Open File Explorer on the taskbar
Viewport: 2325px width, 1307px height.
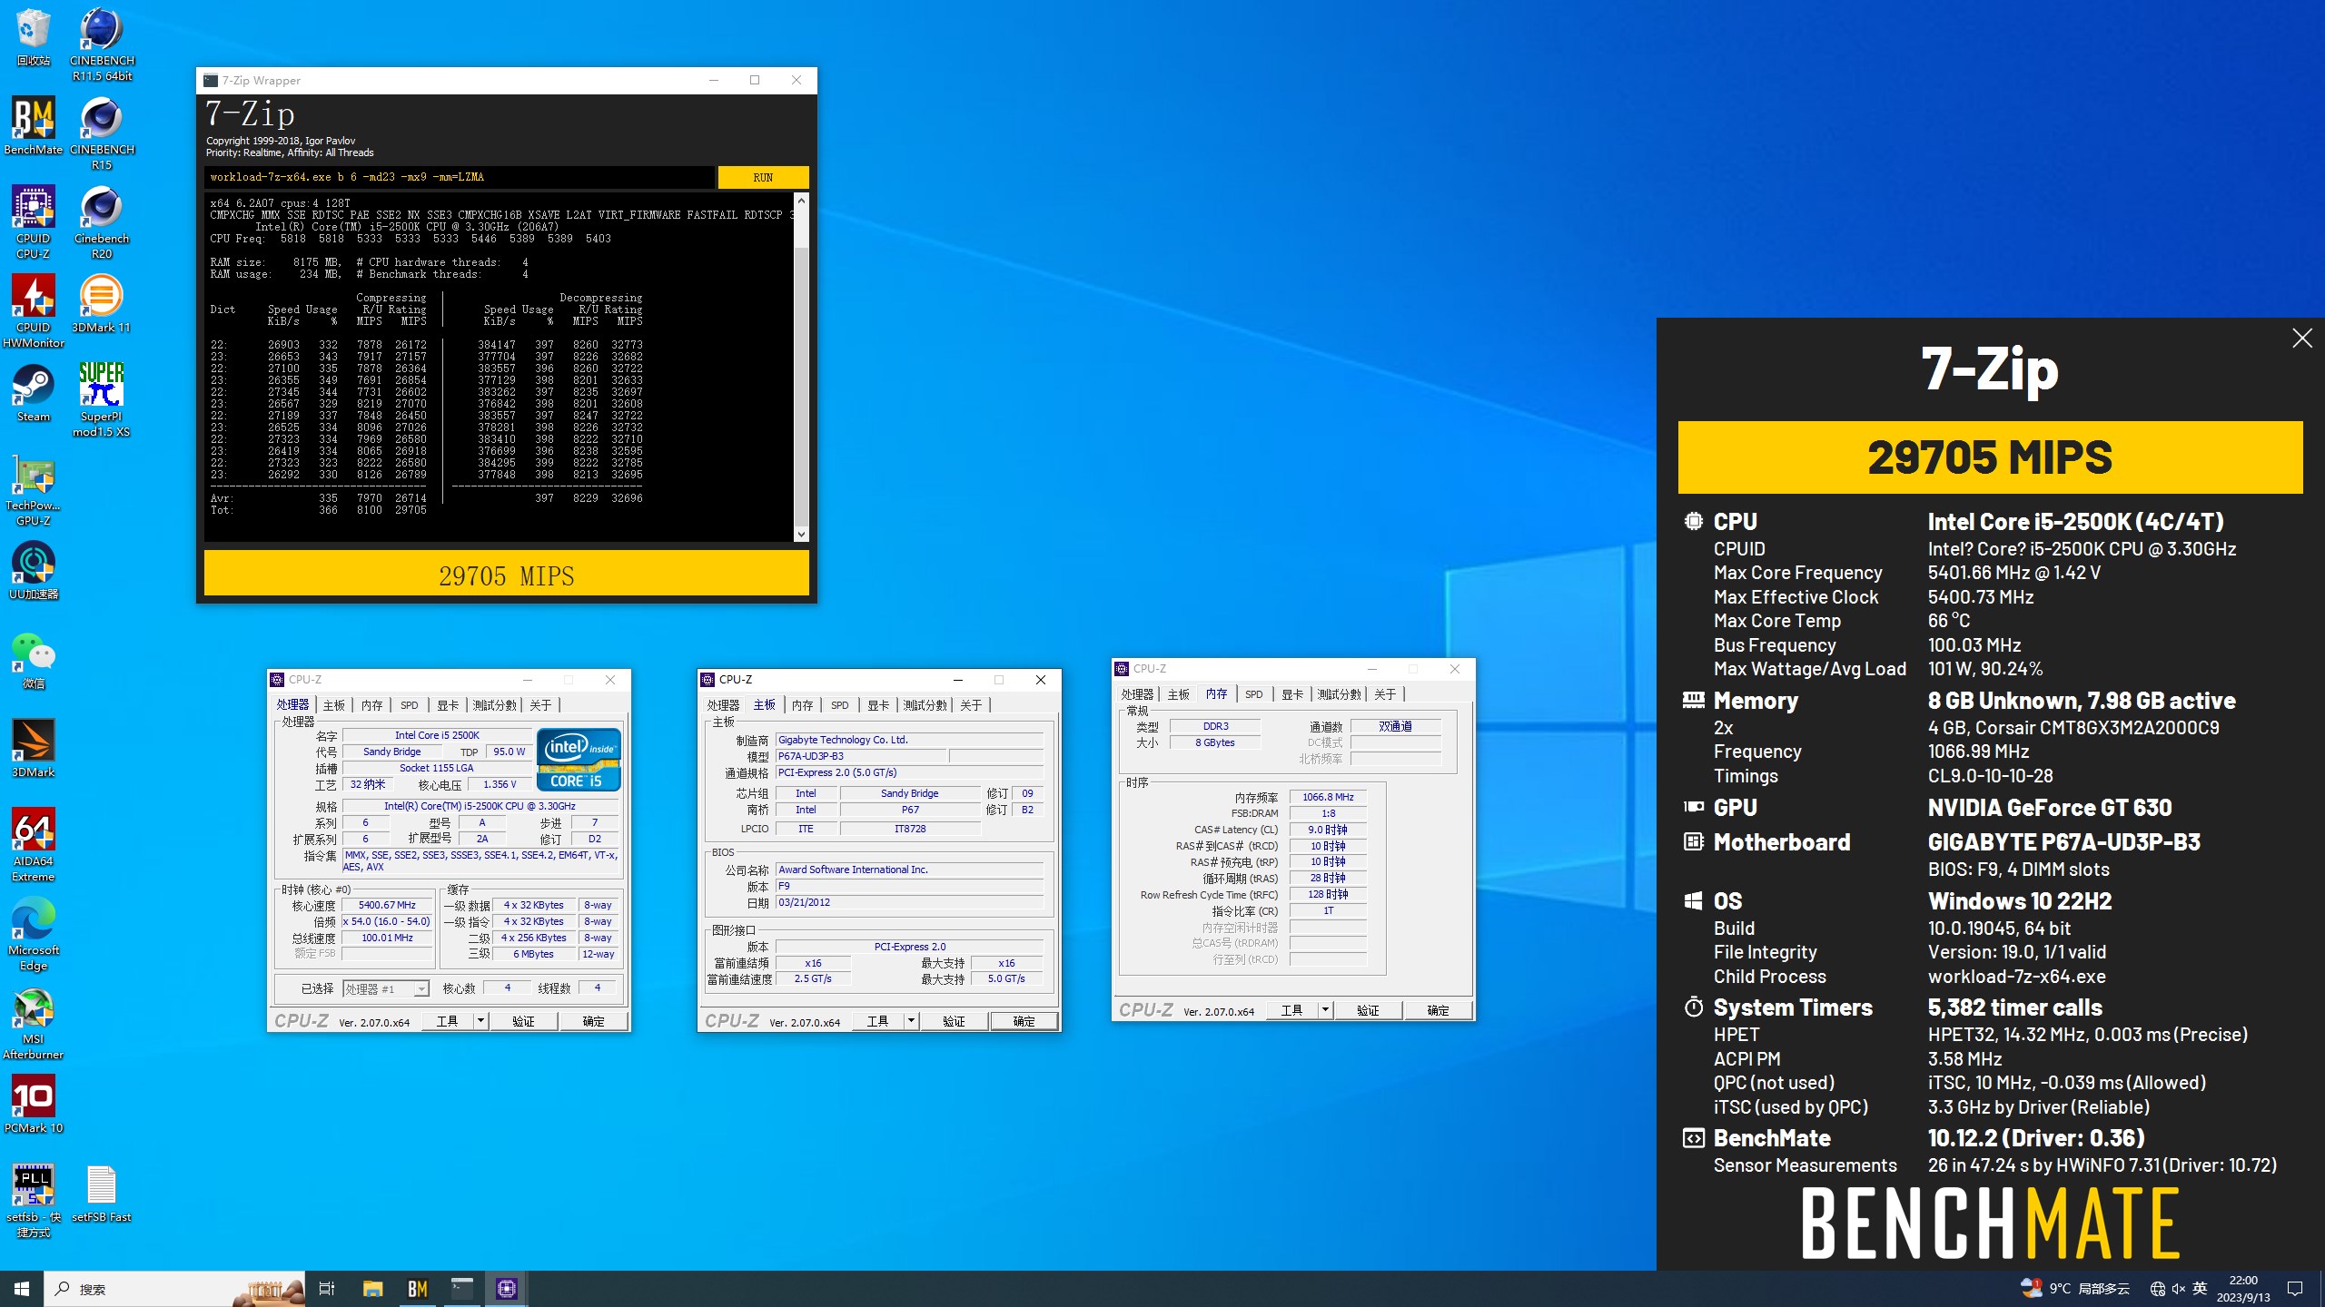coord(373,1289)
